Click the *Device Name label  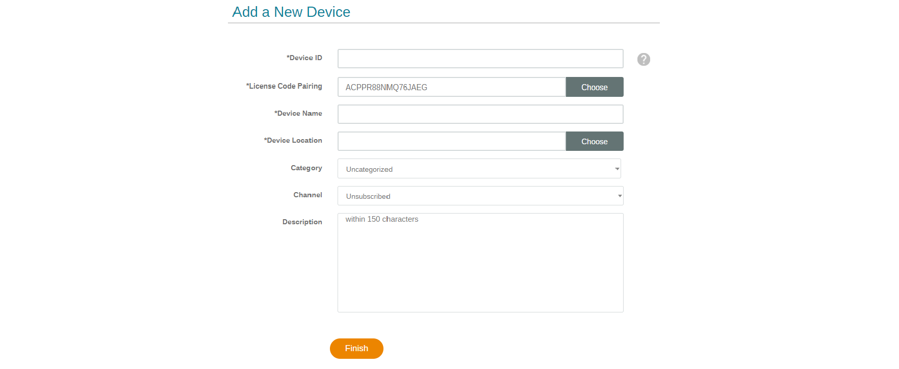click(x=298, y=114)
